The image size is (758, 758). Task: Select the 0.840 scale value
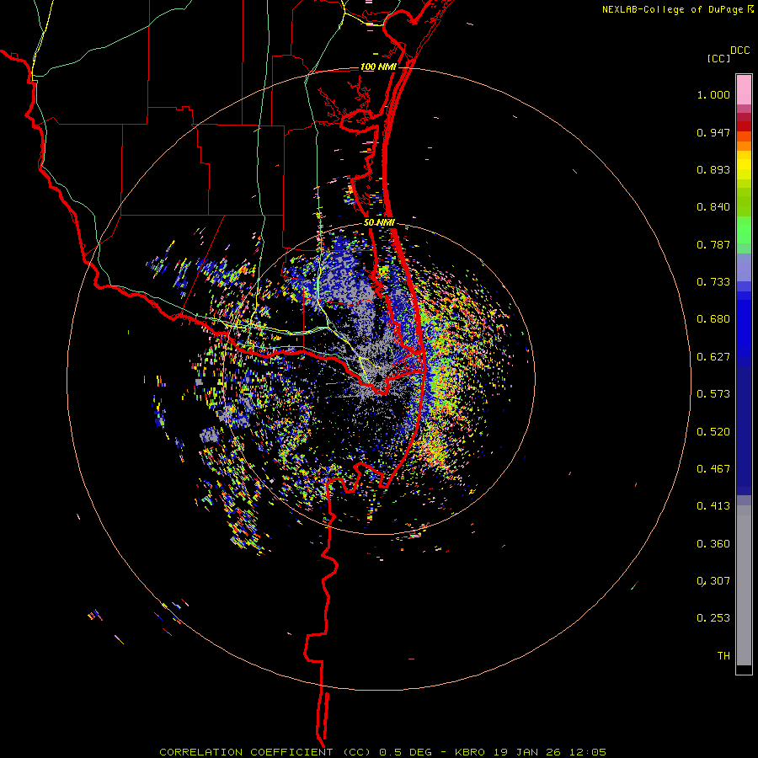(x=713, y=207)
